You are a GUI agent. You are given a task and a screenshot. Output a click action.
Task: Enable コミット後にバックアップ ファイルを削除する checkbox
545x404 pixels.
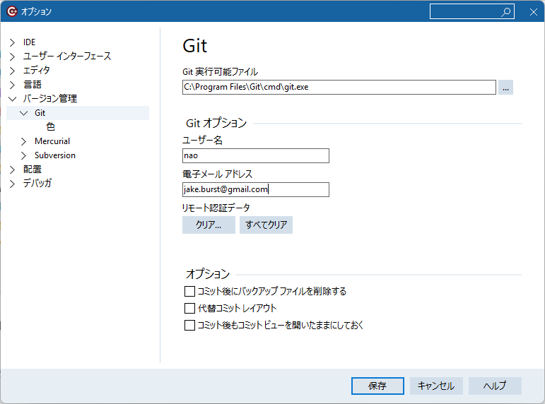click(189, 291)
